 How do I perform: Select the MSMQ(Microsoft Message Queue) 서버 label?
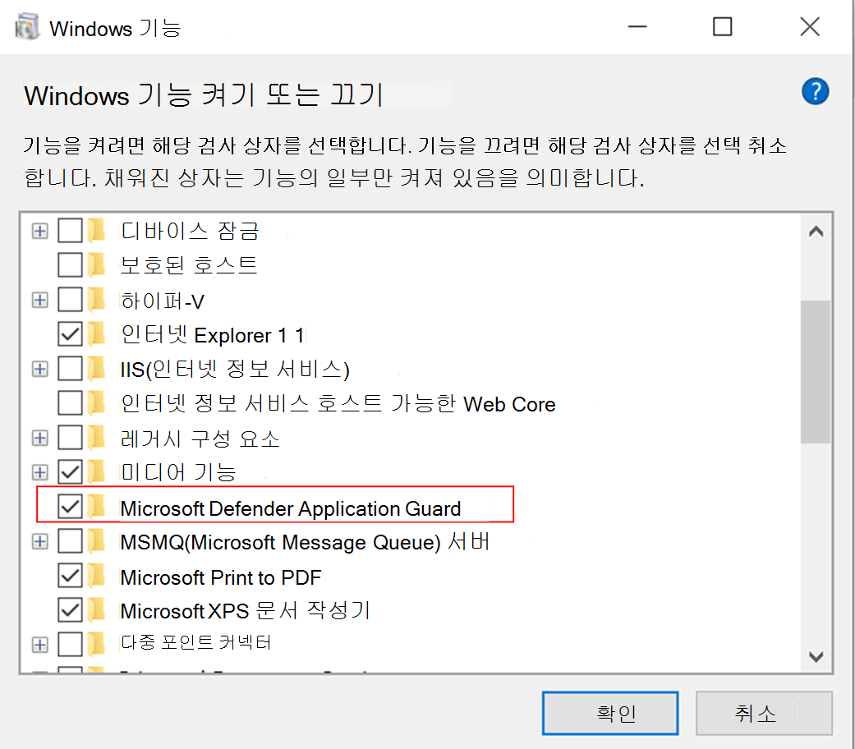coord(305,542)
